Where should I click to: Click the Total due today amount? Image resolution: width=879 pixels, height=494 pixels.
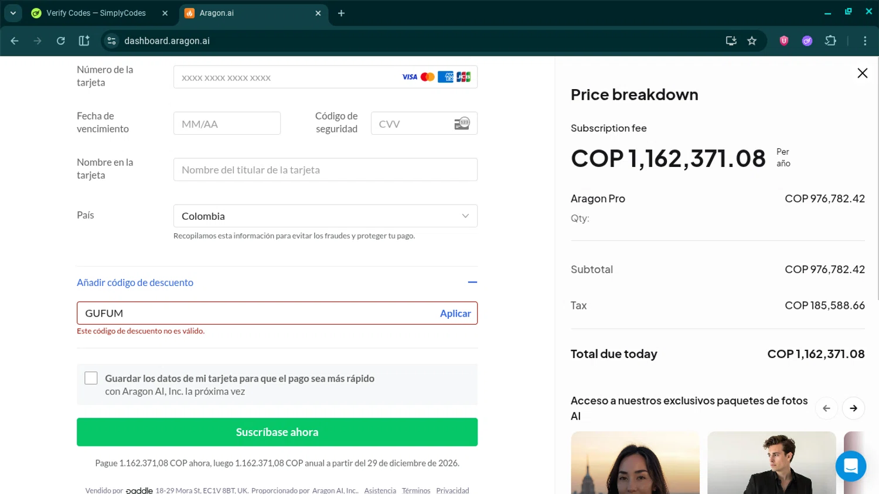[816, 354]
